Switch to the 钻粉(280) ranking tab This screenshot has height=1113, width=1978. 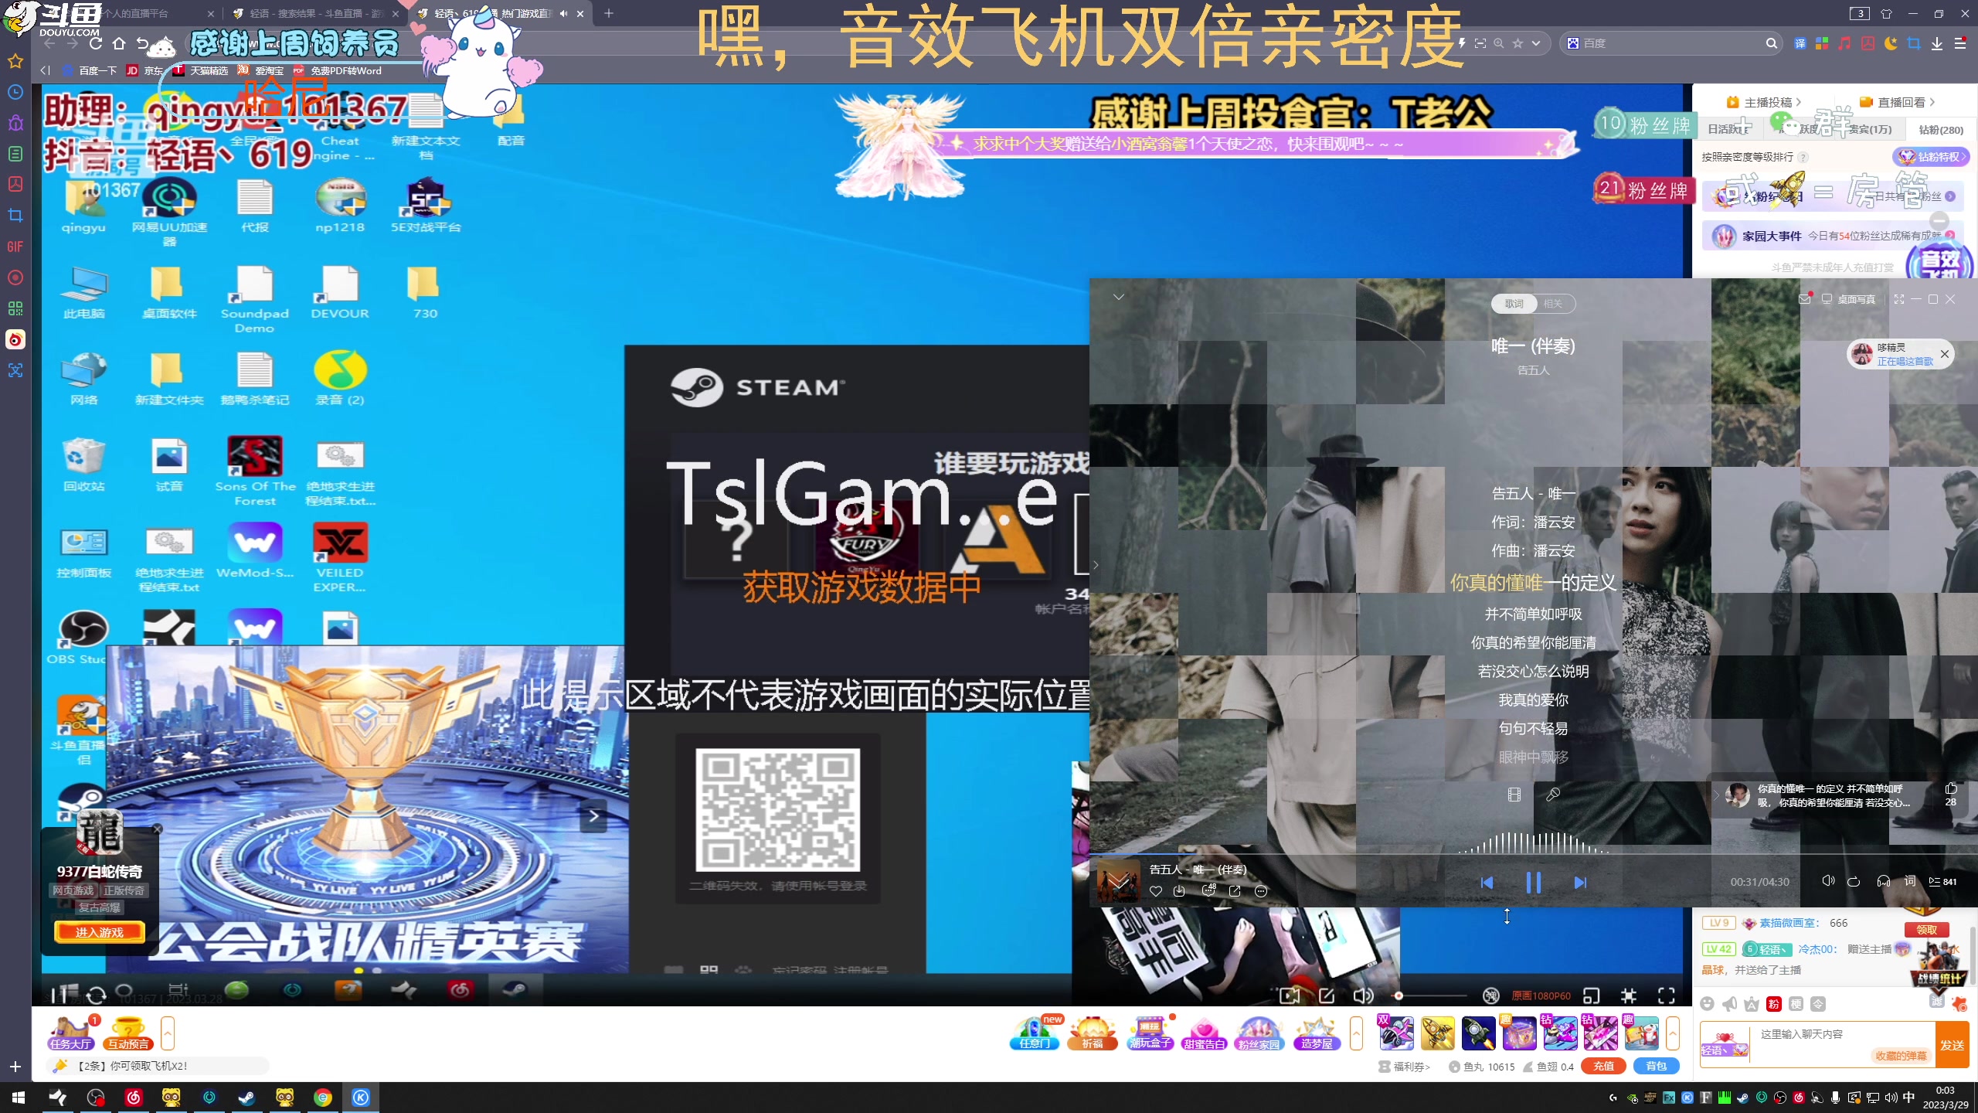coord(1940,130)
